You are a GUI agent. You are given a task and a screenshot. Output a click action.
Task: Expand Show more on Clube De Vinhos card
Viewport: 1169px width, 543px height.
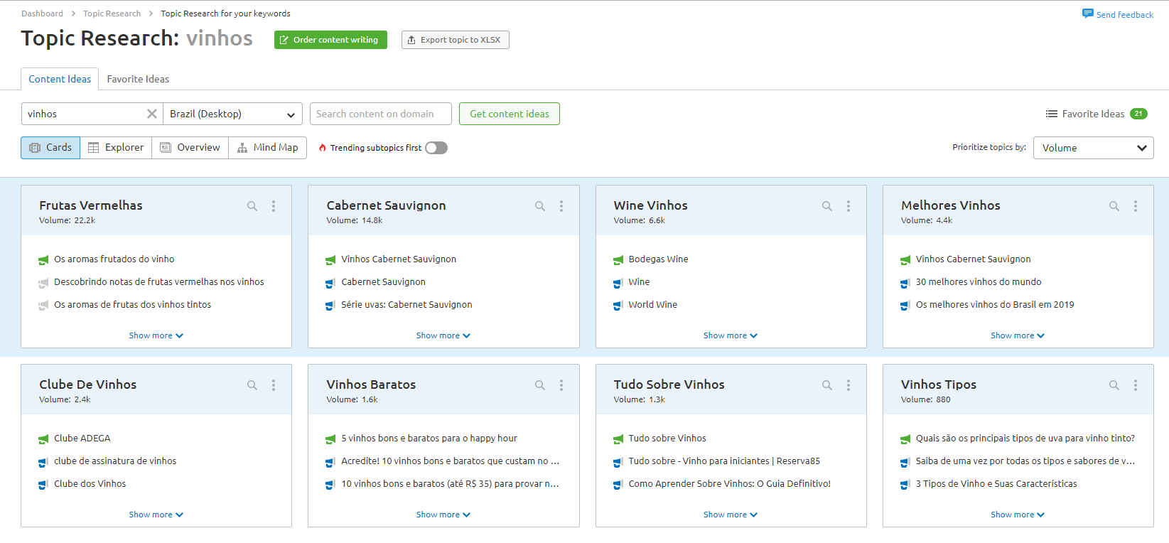(156, 515)
